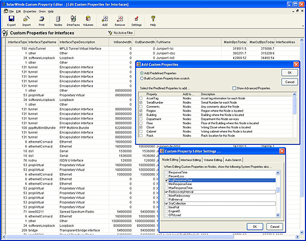
Task: Select the Node Editing tab
Action: (x=170, y=160)
